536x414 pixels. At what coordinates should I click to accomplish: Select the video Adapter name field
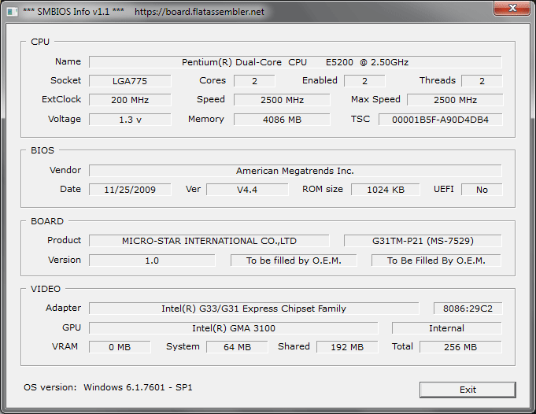(x=254, y=309)
